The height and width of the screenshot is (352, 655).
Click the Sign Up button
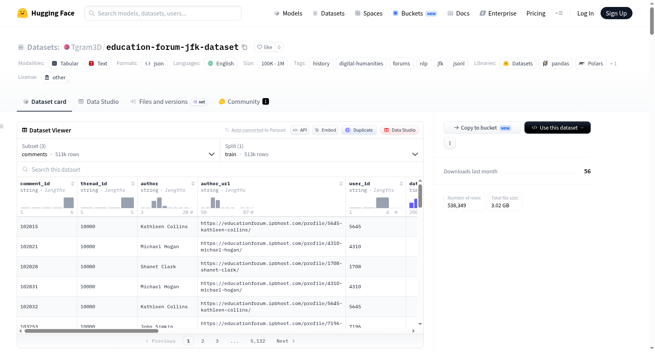(x=616, y=13)
